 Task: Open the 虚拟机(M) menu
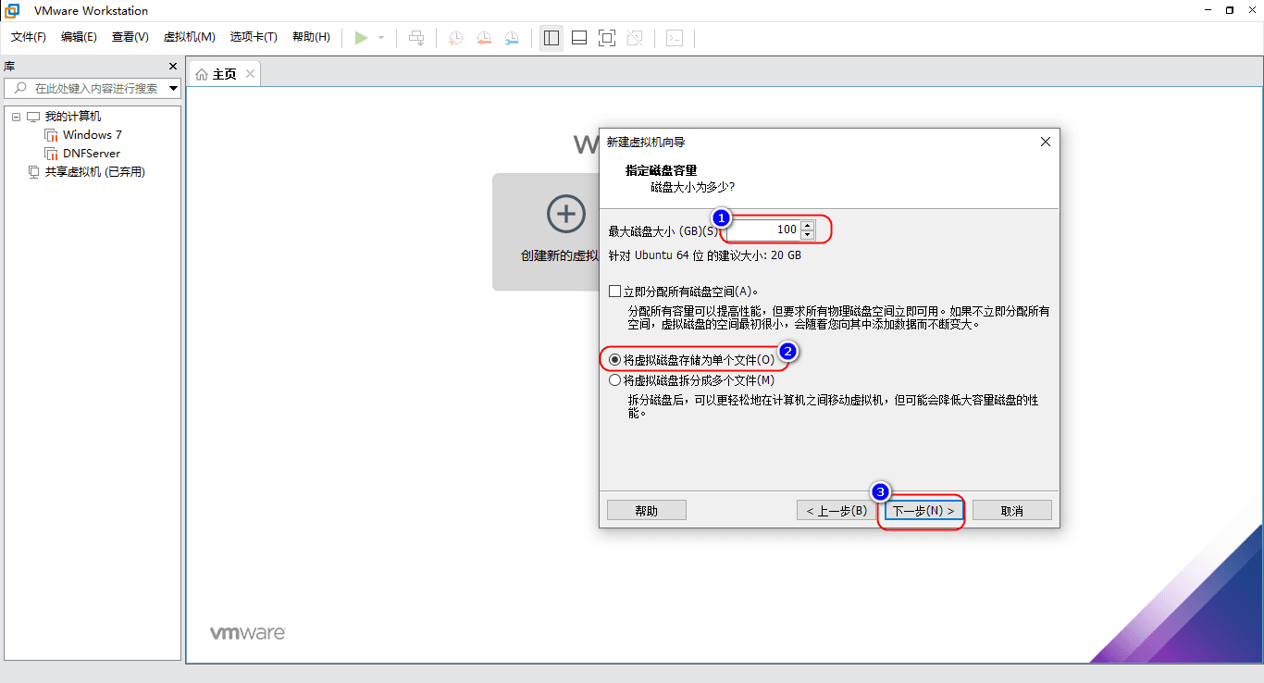[x=189, y=37]
